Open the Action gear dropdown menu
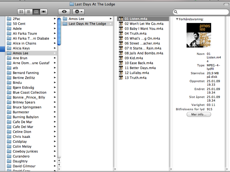This screenshot has width=230, height=172. (x=79, y=12)
